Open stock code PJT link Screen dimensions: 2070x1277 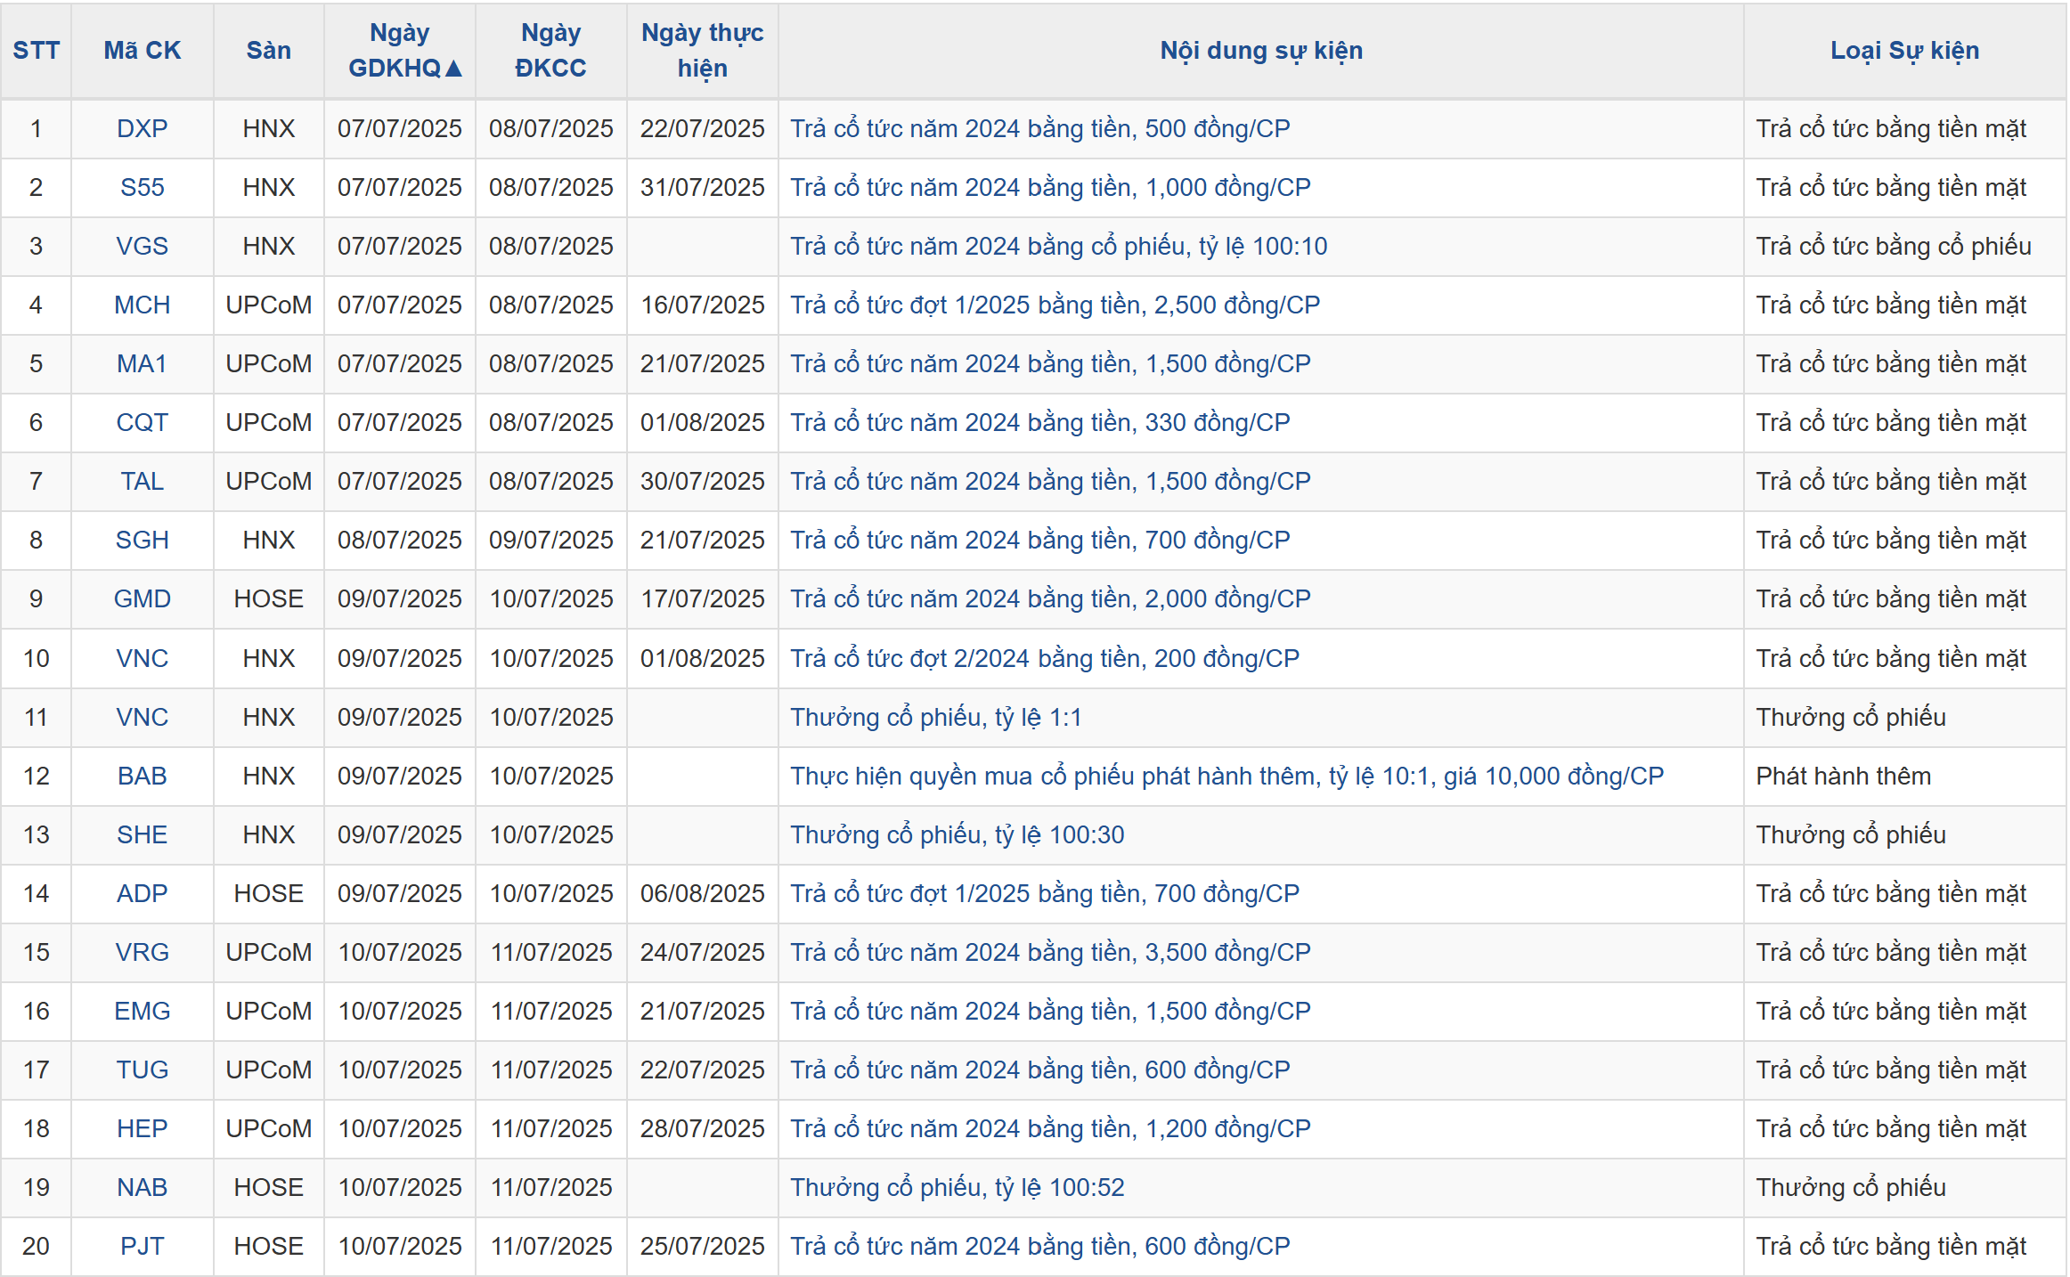pos(143,1247)
